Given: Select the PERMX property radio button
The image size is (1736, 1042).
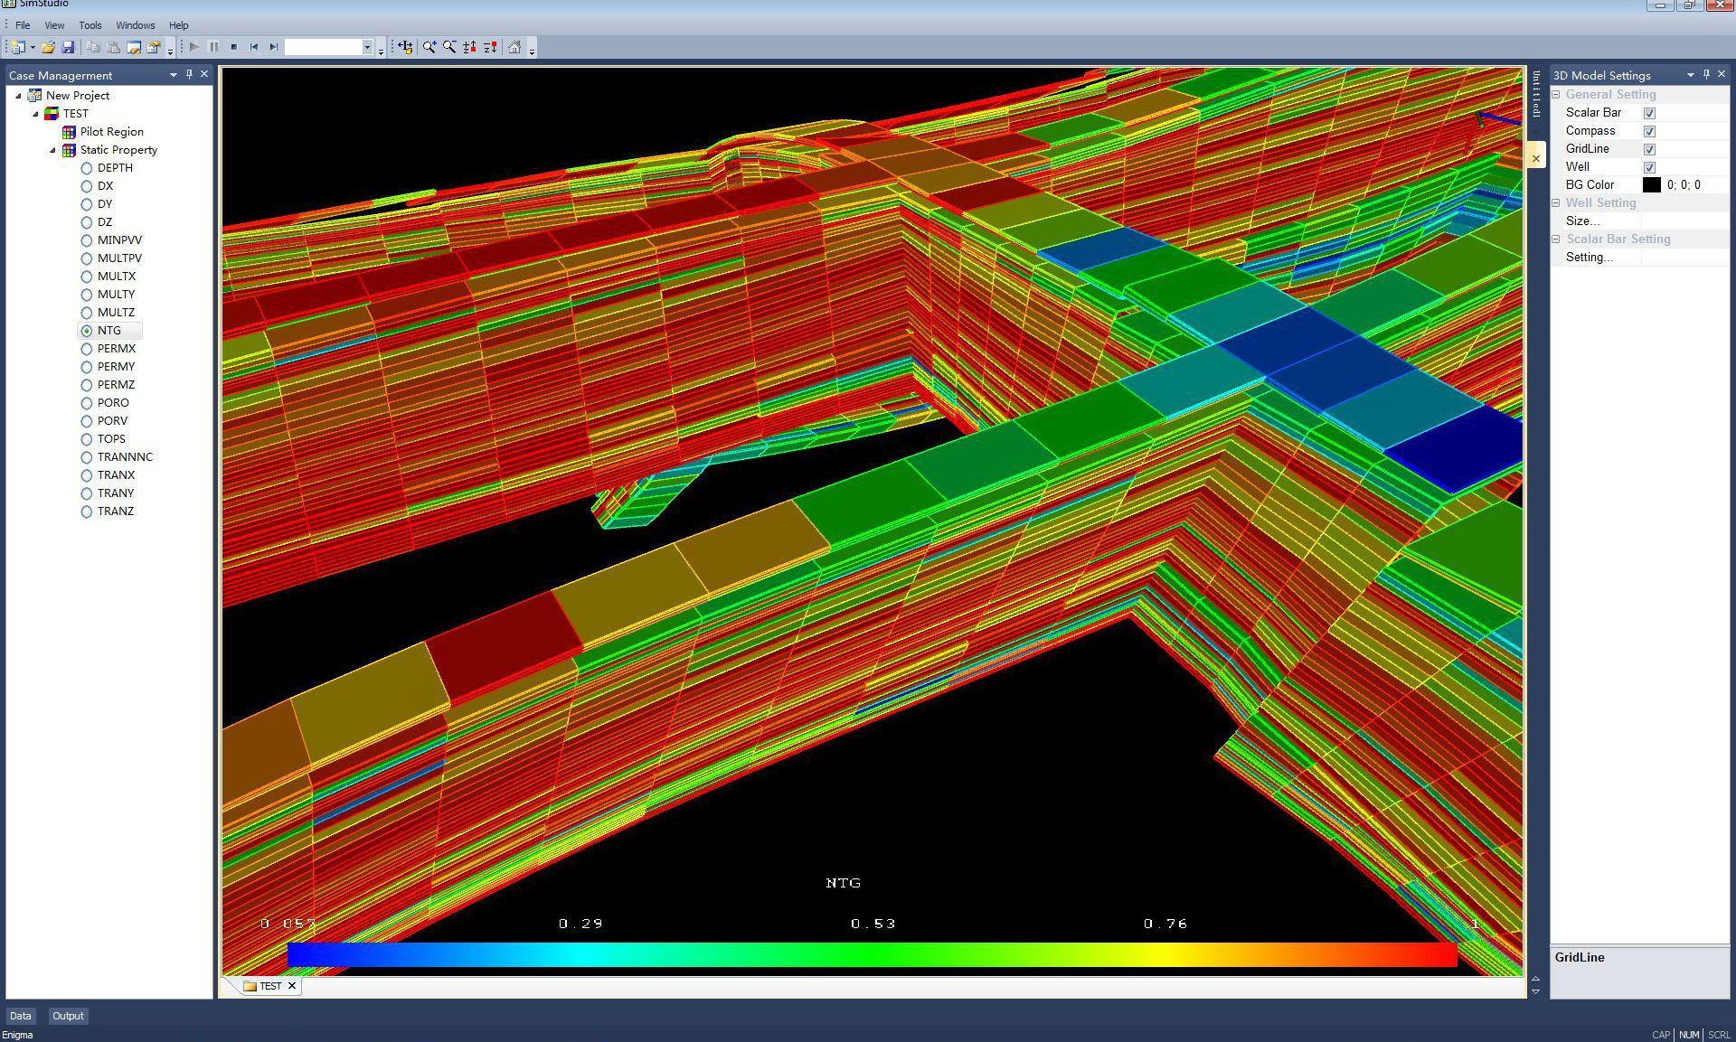Looking at the screenshot, I should coord(87,349).
